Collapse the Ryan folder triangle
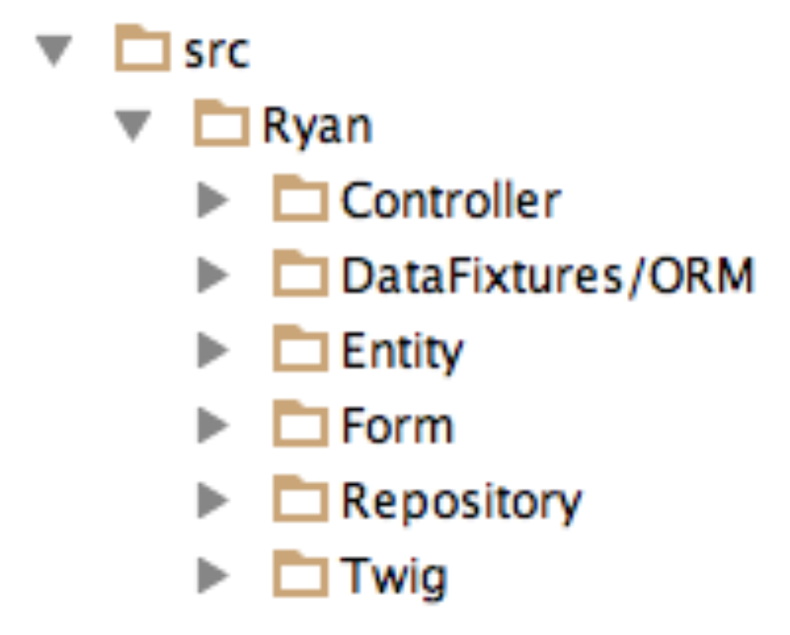Viewport: 790px width, 635px height. point(134,126)
